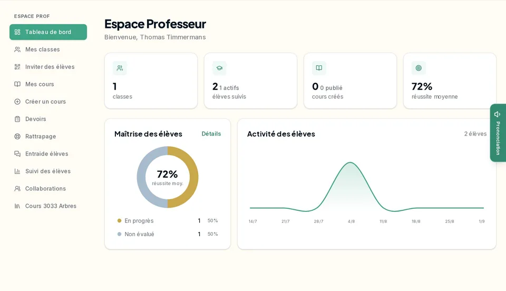The width and height of the screenshot is (506, 291).
Task: Click the élèves suivis stat card
Action: coord(250,81)
